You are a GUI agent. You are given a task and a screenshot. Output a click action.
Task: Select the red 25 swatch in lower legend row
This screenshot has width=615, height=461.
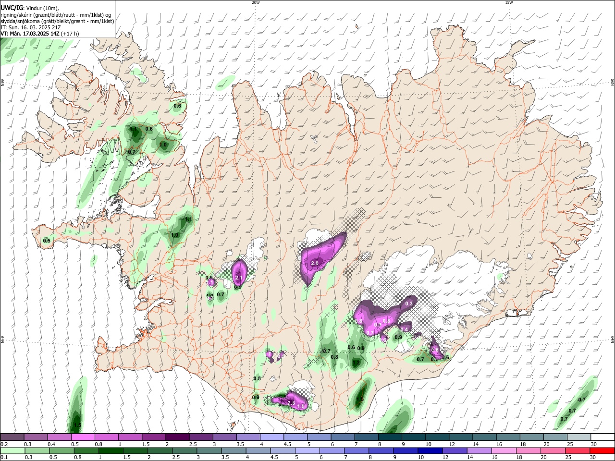(578, 450)
